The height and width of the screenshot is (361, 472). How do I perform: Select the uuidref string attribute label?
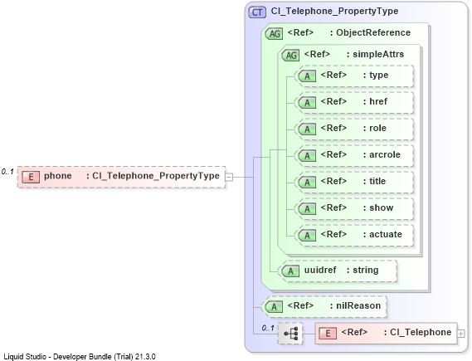(342, 270)
